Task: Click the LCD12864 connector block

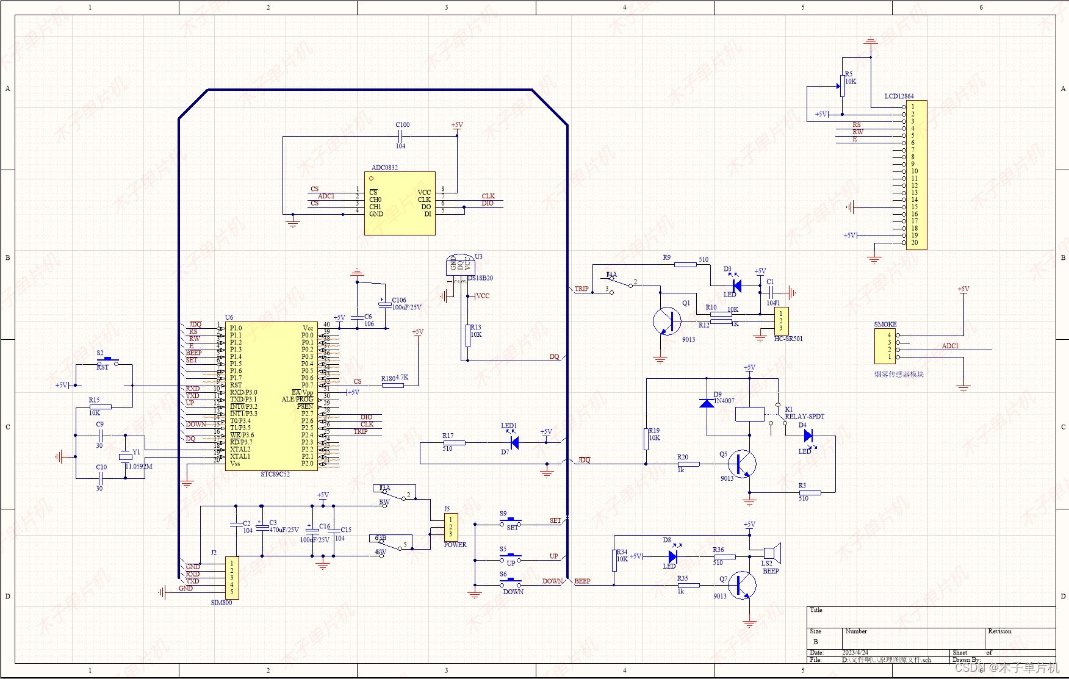Action: tap(916, 175)
